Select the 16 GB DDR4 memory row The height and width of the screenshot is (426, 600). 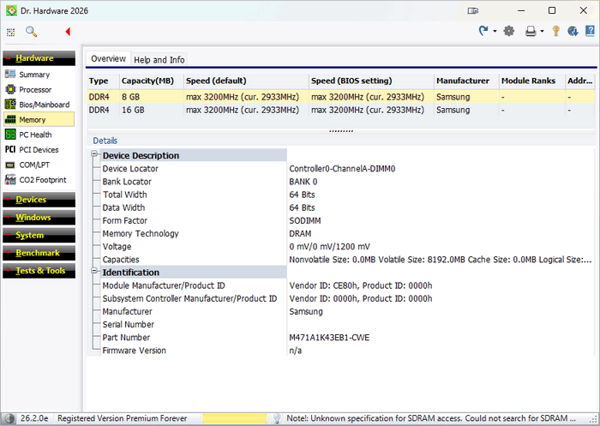[x=257, y=111]
